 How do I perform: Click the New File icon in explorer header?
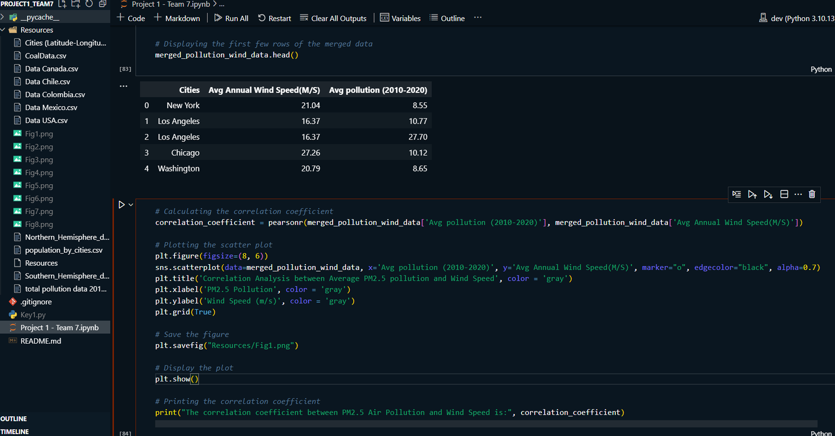click(x=62, y=4)
